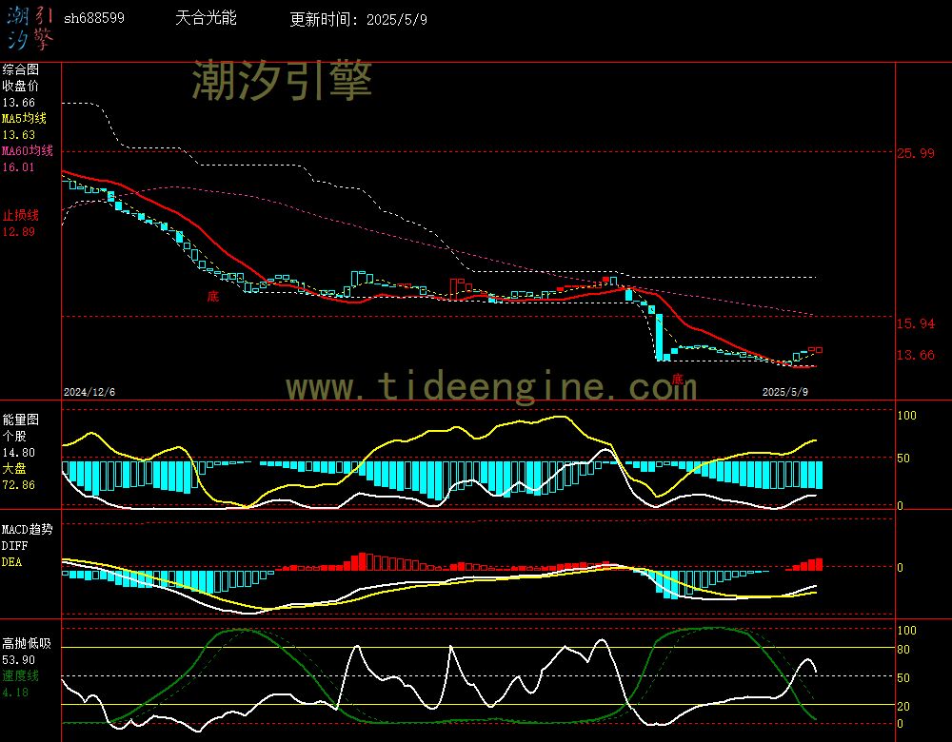The image size is (952, 742).
Task: Click the chart start date 2024/12/6
Action: point(89,392)
